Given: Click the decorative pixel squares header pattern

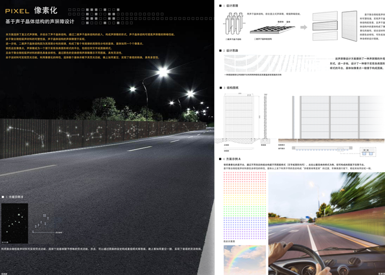Looking at the screenshot, I should (x=140, y=16).
